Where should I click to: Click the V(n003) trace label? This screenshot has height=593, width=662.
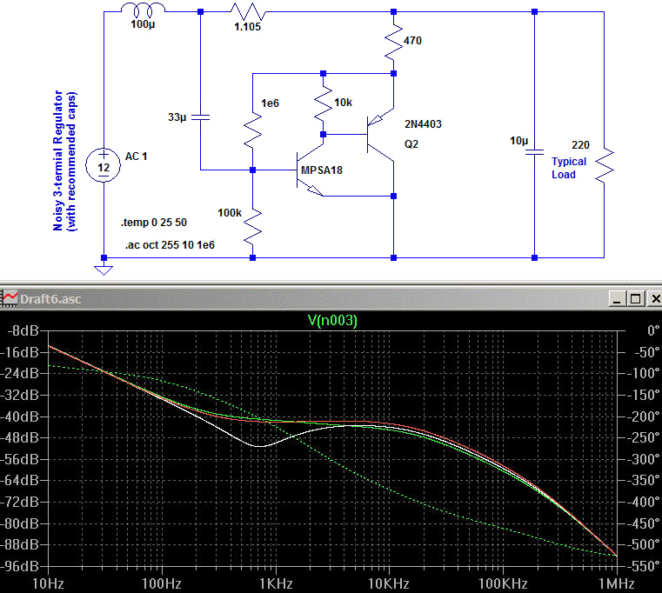pos(332,320)
